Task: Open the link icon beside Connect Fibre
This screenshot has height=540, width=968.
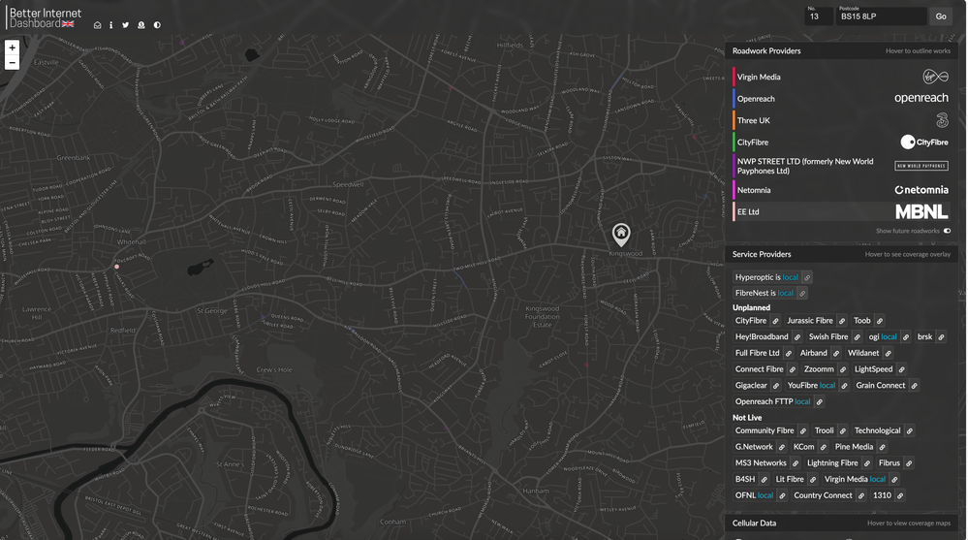Action: 792,369
